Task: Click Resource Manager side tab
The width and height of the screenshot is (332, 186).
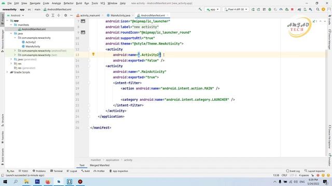Action: coord(2,41)
